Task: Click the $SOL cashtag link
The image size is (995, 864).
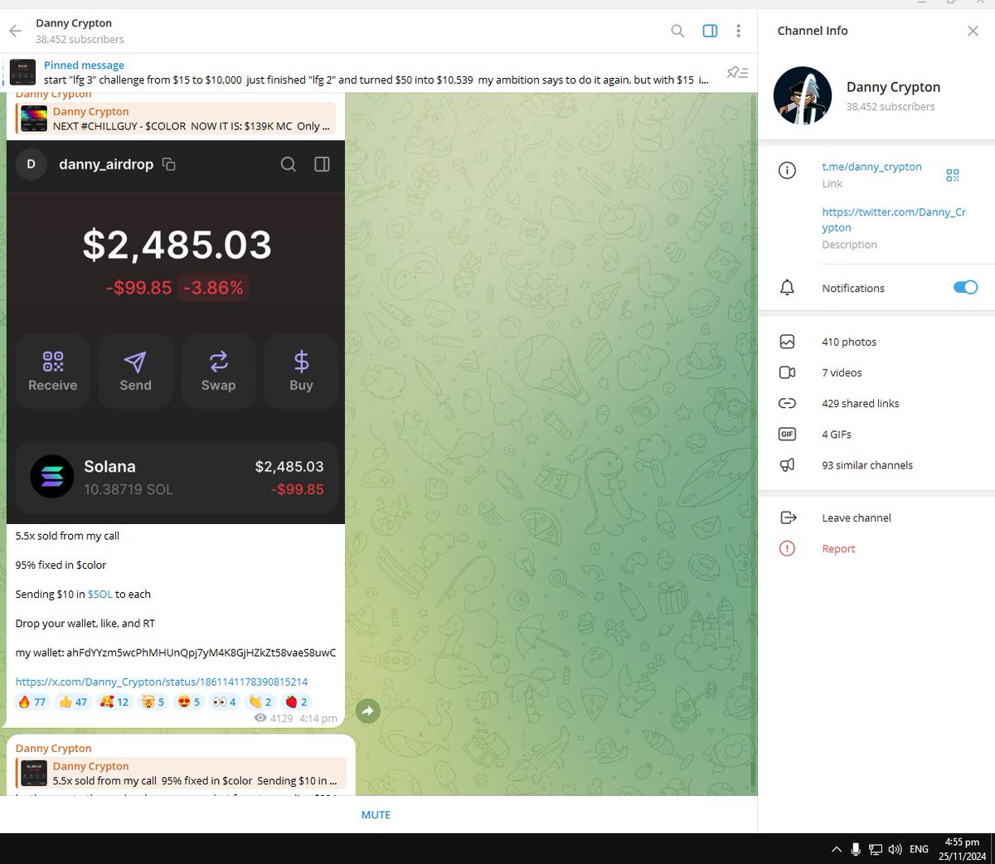Action: tap(99, 594)
